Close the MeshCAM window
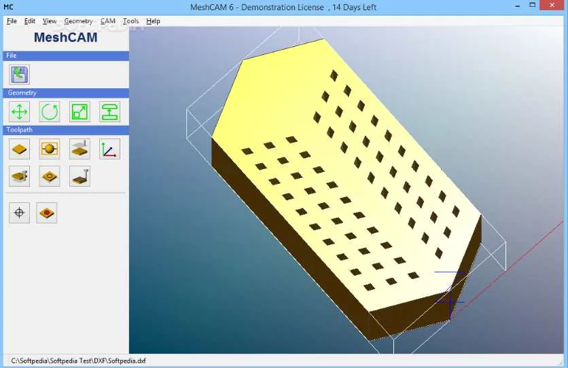Image resolution: width=568 pixels, height=368 pixels. pos(552,5)
